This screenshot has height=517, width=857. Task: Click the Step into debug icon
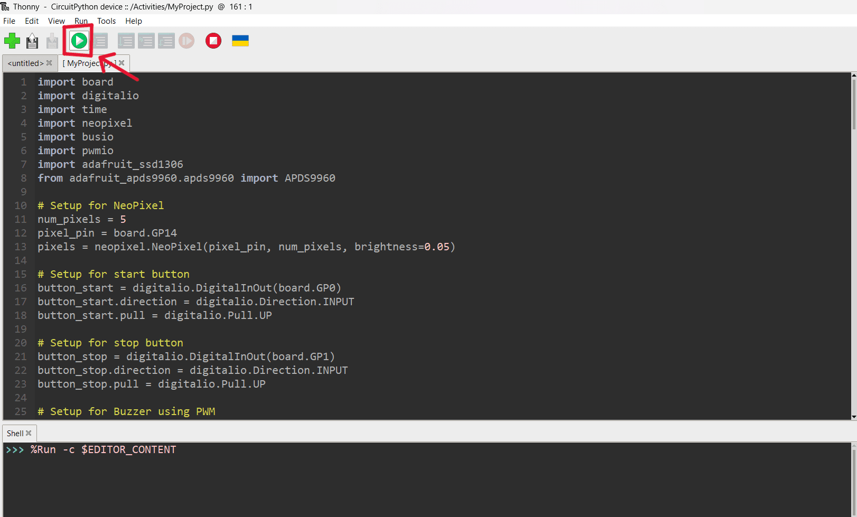146,41
